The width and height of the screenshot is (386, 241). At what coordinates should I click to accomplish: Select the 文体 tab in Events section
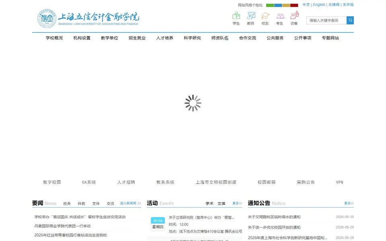click(222, 204)
